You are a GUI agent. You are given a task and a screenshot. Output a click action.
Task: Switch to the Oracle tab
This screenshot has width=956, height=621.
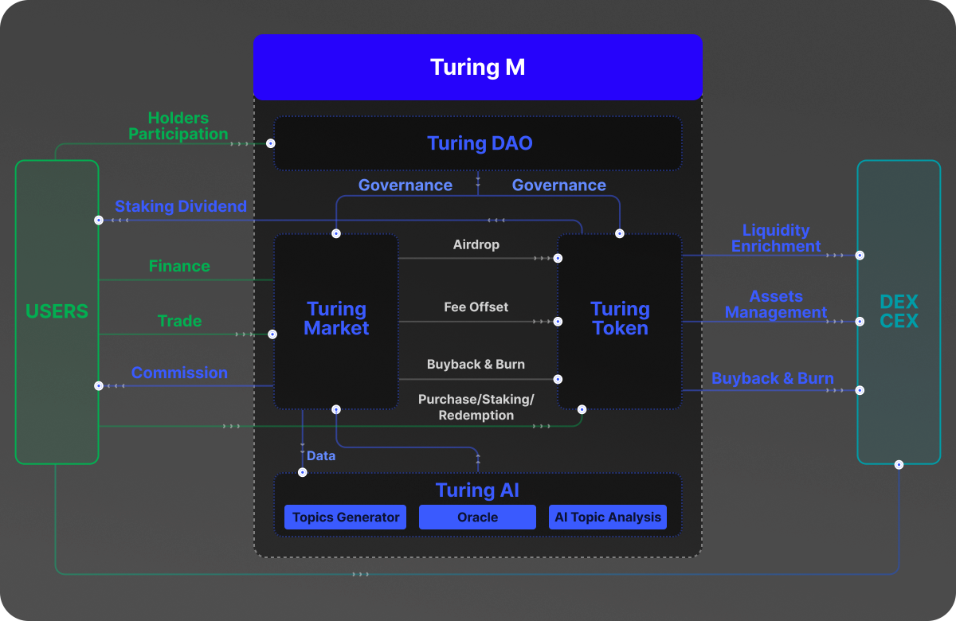click(x=477, y=517)
